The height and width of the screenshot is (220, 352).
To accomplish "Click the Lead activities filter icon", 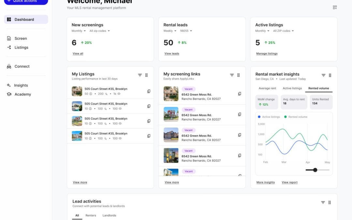I will [323, 202].
